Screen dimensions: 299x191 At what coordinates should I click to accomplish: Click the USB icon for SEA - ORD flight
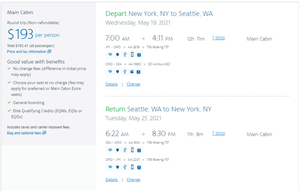pyautogui.click(x=125, y=150)
